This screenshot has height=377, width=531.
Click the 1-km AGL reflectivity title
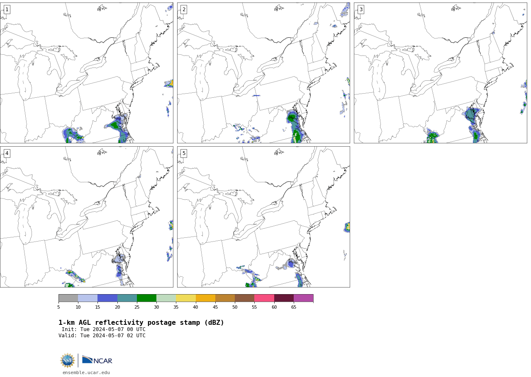click(x=141, y=323)
